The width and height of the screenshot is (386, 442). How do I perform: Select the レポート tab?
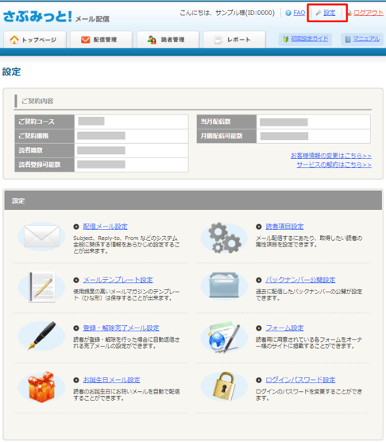pyautogui.click(x=234, y=40)
